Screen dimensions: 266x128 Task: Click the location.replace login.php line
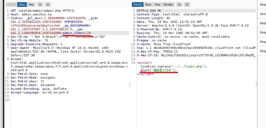coord(174,66)
